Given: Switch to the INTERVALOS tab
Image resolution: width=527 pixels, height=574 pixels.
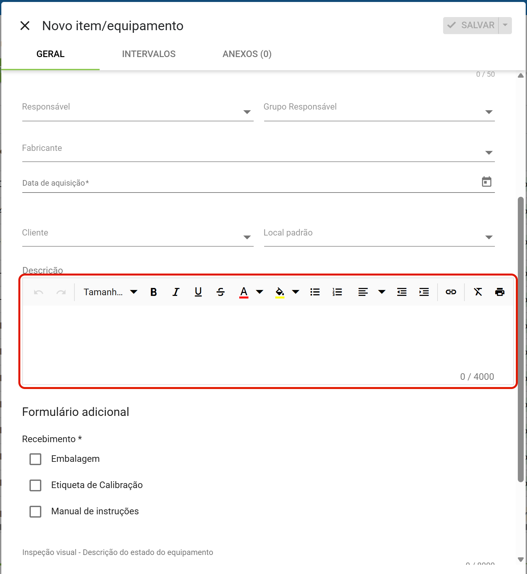Looking at the screenshot, I should coord(149,54).
